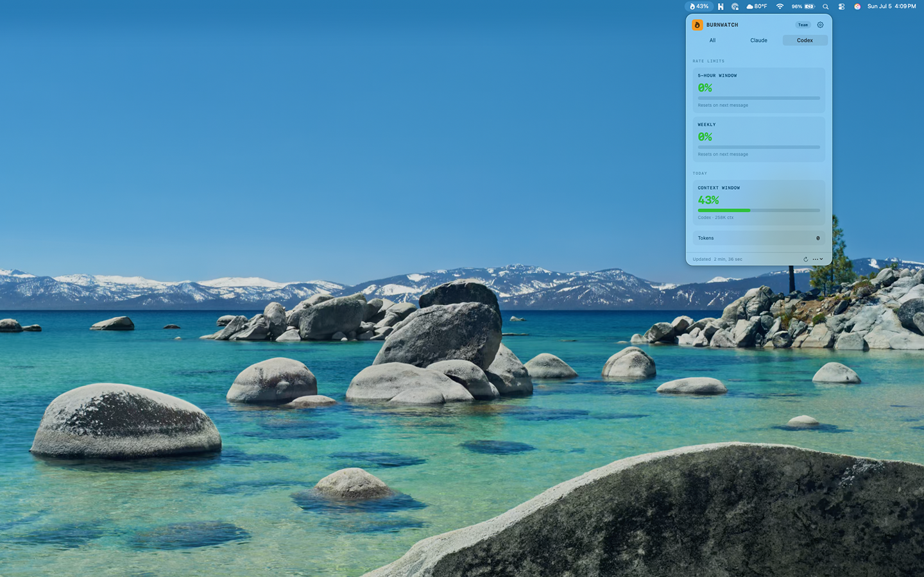
Task: Click the 'Updated 2 min, 36 sec' status
Action: pyautogui.click(x=717, y=259)
